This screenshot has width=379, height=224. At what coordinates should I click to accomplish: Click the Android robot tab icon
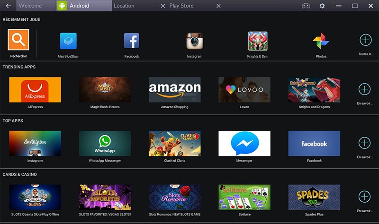click(62, 6)
